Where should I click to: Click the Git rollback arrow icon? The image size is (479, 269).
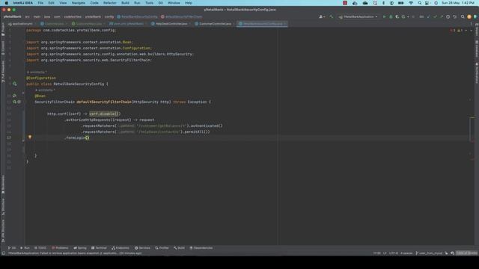click(454, 16)
